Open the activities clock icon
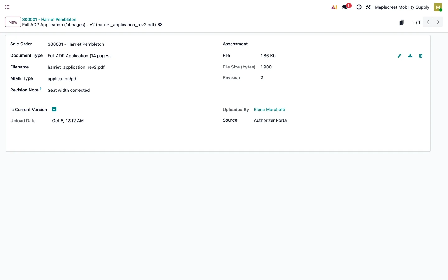The height and width of the screenshot is (280, 448). point(359,7)
